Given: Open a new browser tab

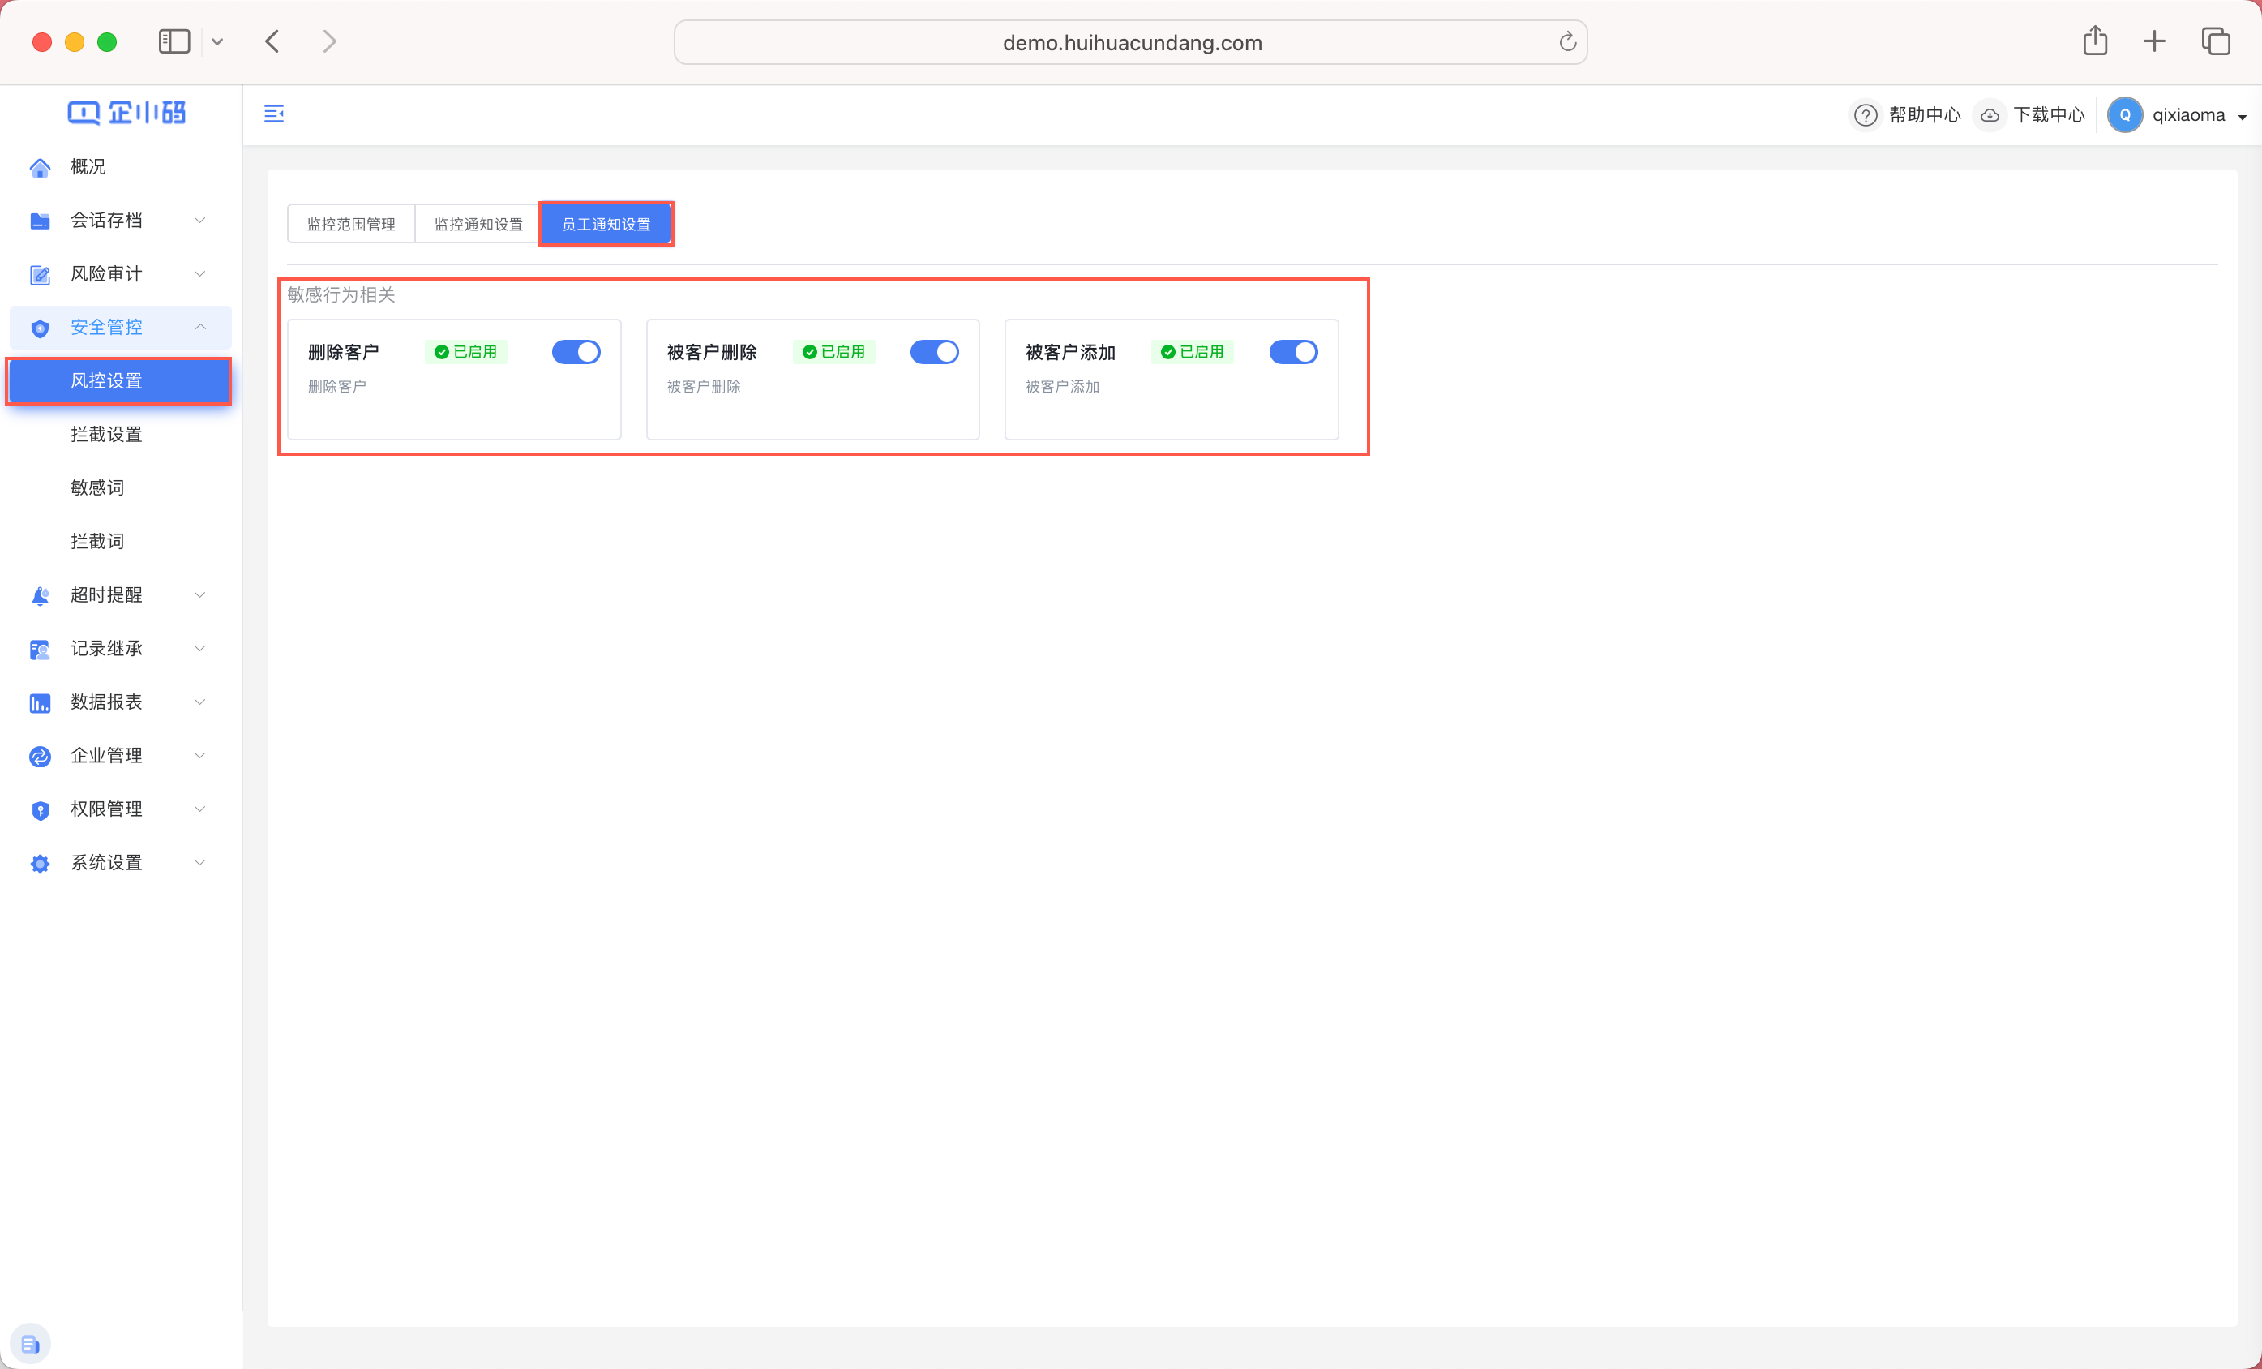Looking at the screenshot, I should pos(2155,41).
